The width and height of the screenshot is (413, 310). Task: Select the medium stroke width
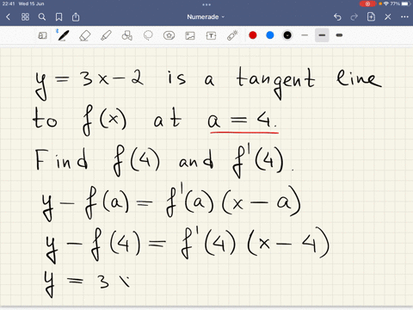(x=322, y=35)
